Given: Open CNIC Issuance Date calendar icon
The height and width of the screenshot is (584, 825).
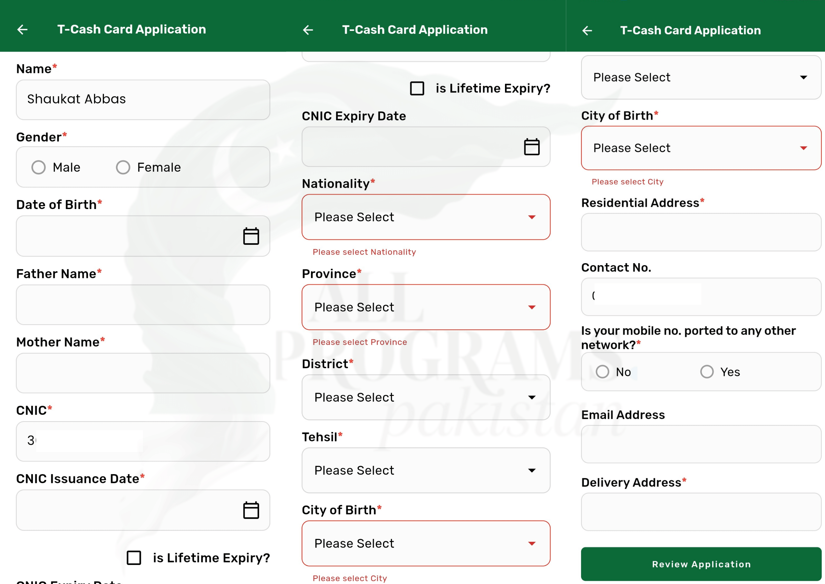Looking at the screenshot, I should coord(251,510).
